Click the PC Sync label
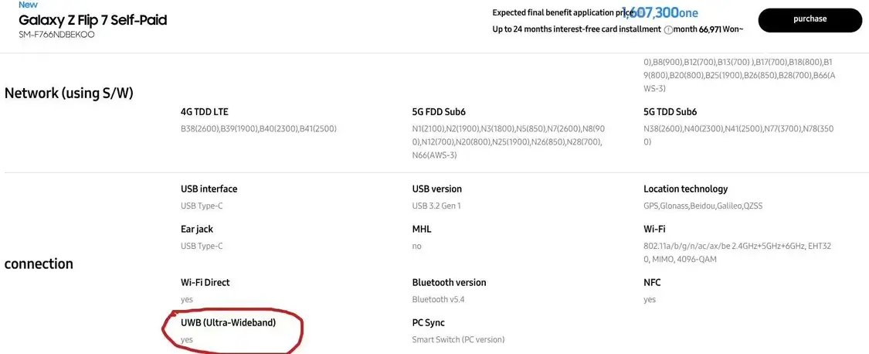 [x=429, y=322]
